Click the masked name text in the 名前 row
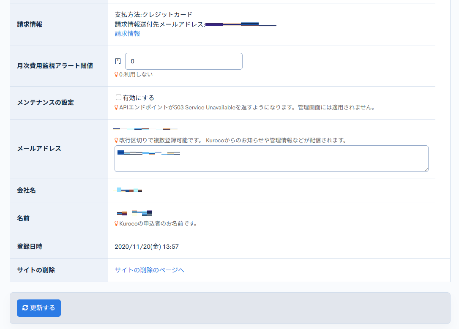The height and width of the screenshot is (329, 459). (x=133, y=213)
